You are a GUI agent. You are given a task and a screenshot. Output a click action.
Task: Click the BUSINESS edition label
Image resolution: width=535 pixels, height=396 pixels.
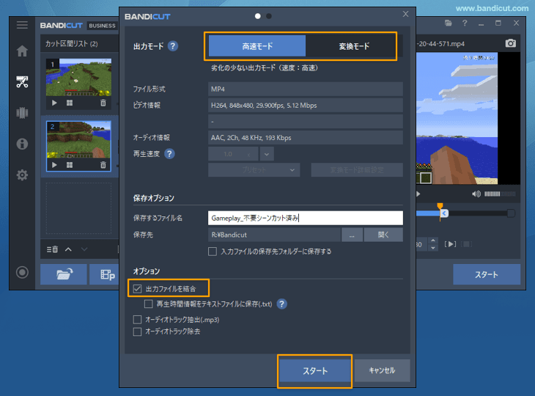(x=103, y=26)
